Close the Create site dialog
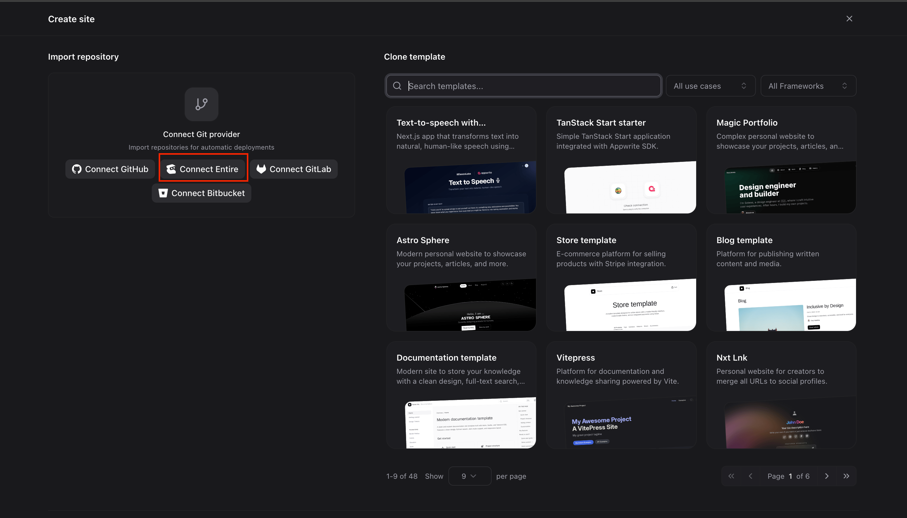907x518 pixels. pyautogui.click(x=849, y=19)
